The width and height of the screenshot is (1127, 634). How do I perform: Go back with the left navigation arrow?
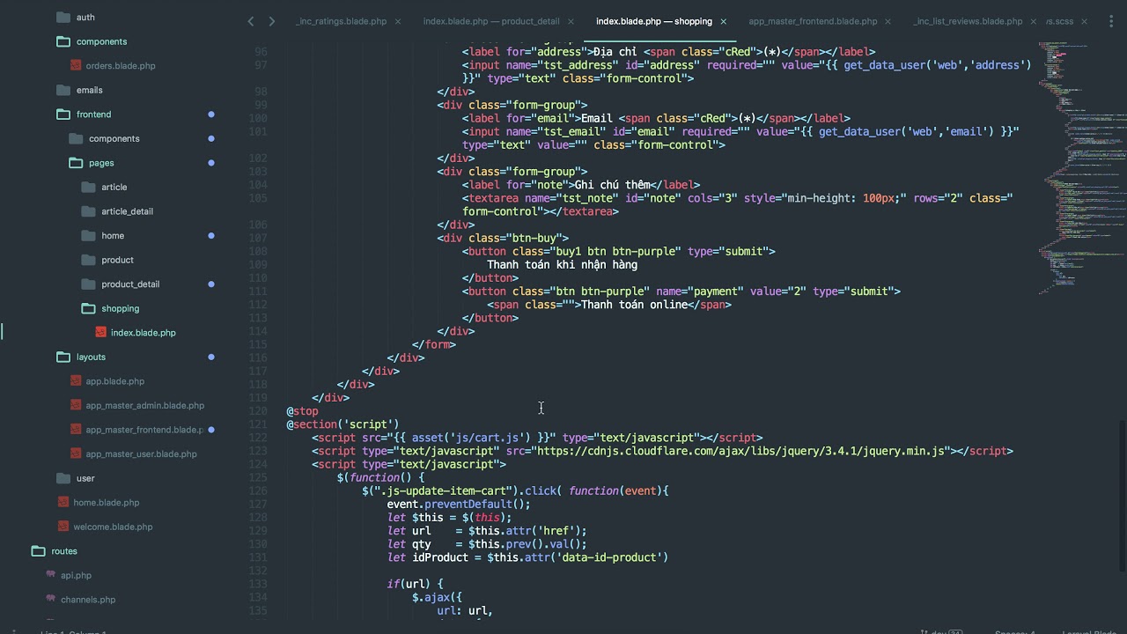tap(251, 21)
